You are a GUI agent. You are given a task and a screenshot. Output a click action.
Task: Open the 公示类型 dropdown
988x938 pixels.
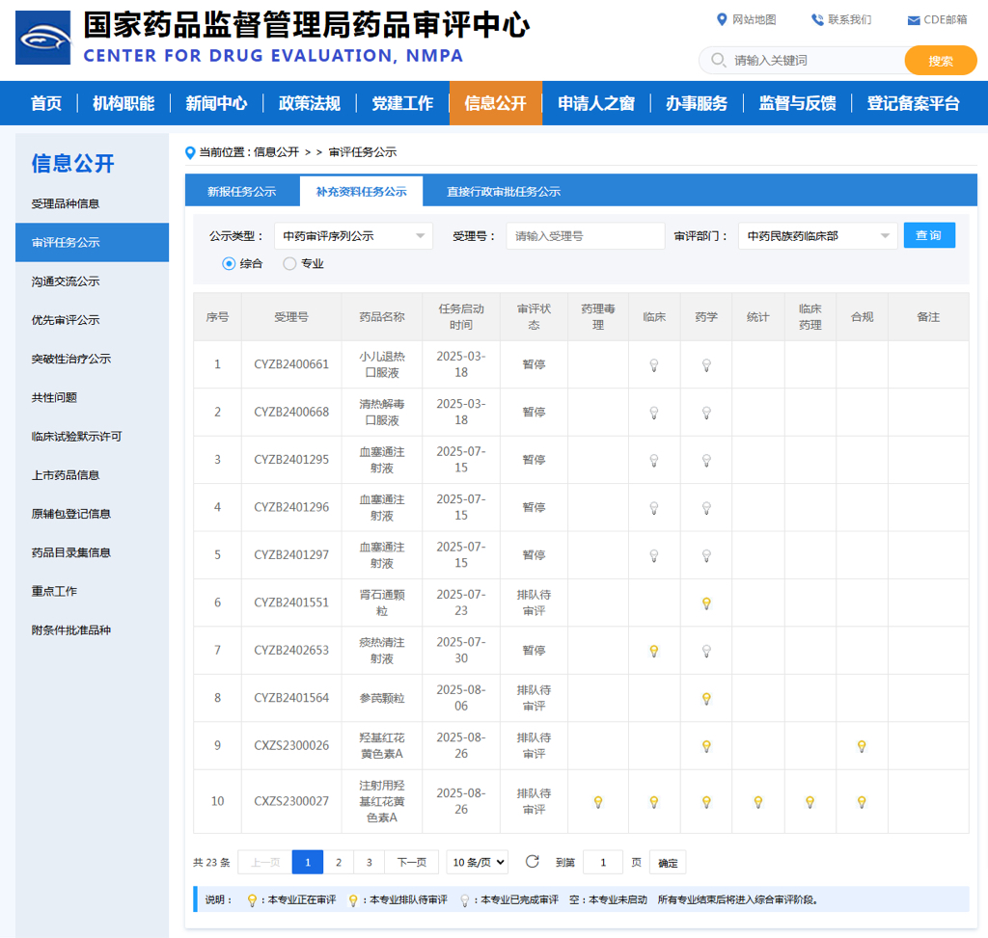[353, 236]
